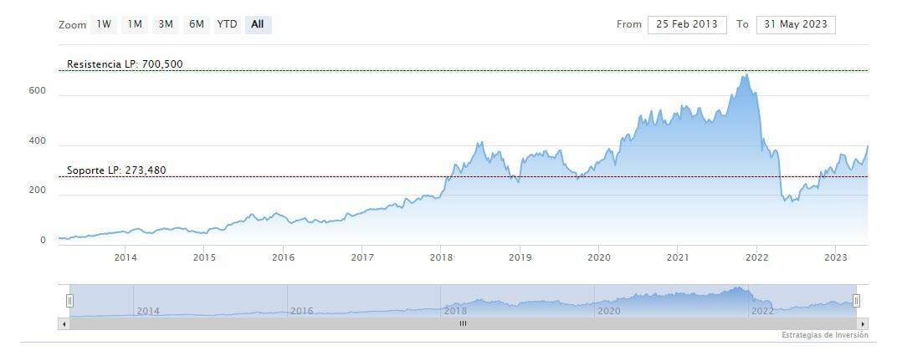Click the Soporte LP 273,480 line label
The height and width of the screenshot is (361, 902).
pyautogui.click(x=117, y=170)
